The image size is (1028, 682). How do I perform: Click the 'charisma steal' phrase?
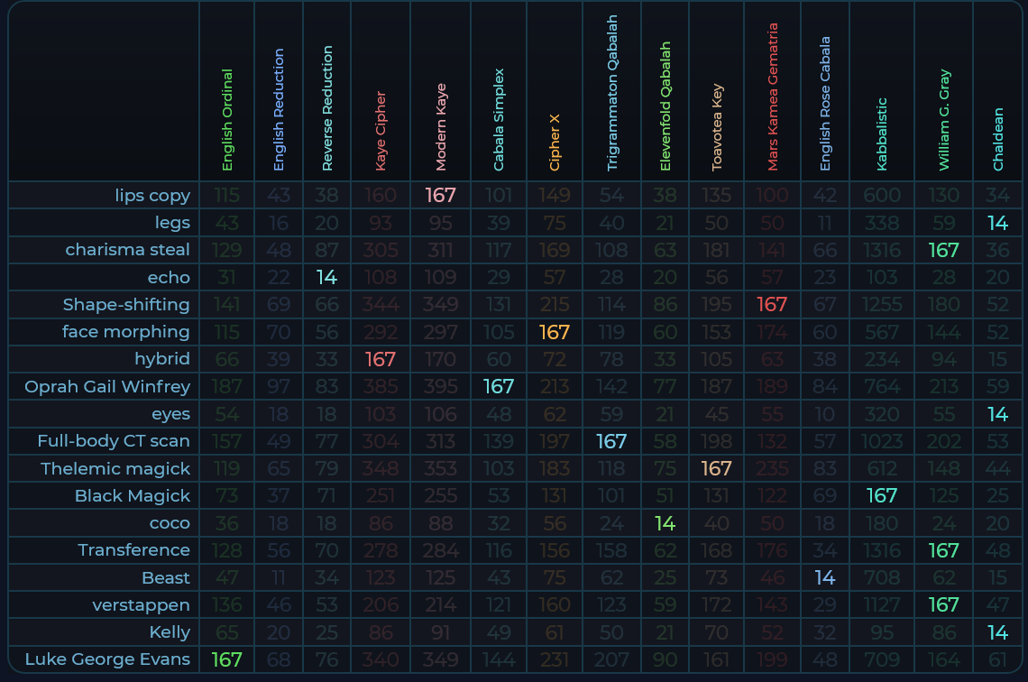(127, 249)
